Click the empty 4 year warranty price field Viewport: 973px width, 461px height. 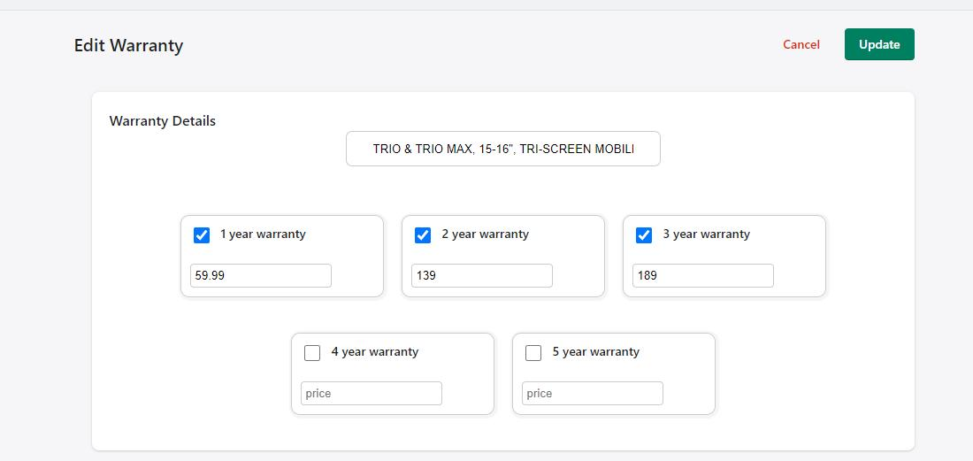click(372, 393)
